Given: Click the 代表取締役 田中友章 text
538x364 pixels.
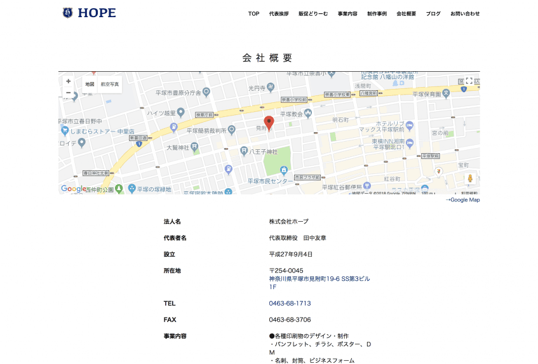Looking at the screenshot, I should click(297, 238).
